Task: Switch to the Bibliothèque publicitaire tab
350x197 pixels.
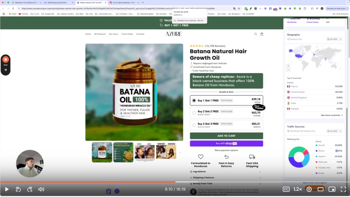Action: [58, 2]
